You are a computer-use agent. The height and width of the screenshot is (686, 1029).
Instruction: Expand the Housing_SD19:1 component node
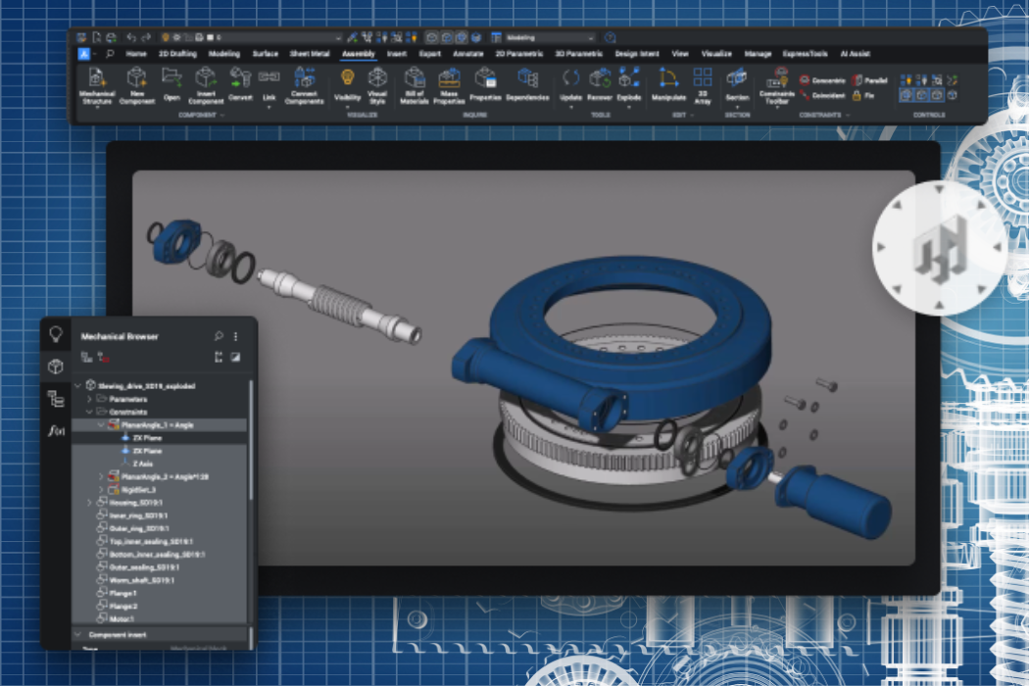pyautogui.click(x=89, y=503)
